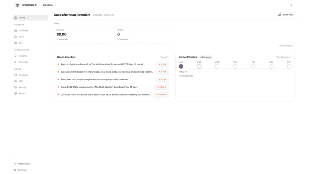Click the Integrations link icon

coord(15,164)
